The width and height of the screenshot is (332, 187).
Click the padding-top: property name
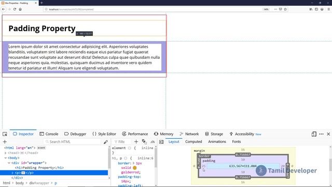(129, 177)
